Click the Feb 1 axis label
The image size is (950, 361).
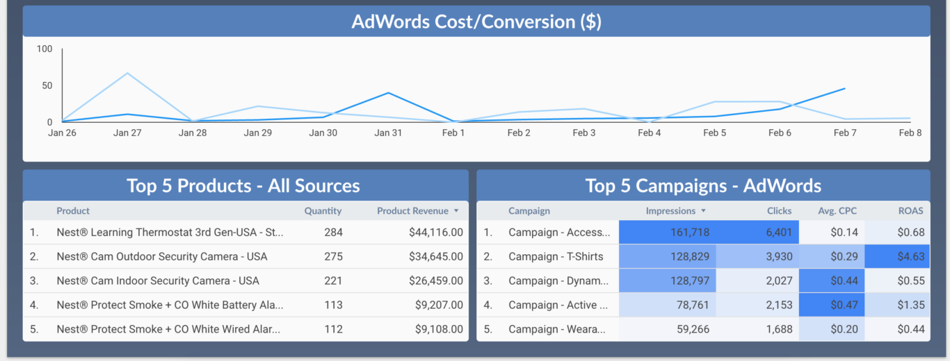(x=453, y=133)
